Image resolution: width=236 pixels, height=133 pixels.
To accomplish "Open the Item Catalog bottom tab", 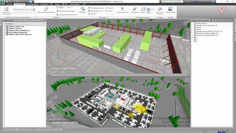I will pos(10,129).
